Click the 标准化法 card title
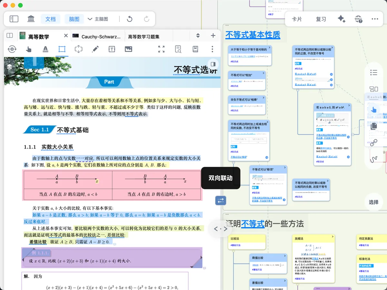The height and width of the screenshot is (290, 387). click(x=365, y=259)
